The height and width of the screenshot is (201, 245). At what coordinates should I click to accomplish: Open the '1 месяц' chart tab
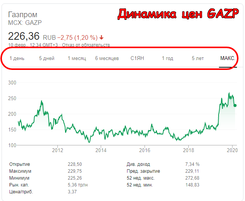point(77,58)
